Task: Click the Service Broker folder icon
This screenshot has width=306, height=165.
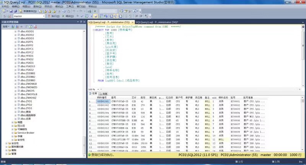Action: tap(15, 133)
